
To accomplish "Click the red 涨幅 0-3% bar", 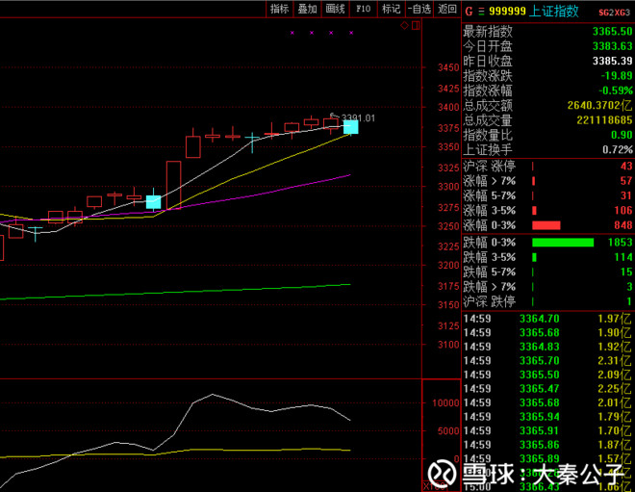I will pos(546,225).
